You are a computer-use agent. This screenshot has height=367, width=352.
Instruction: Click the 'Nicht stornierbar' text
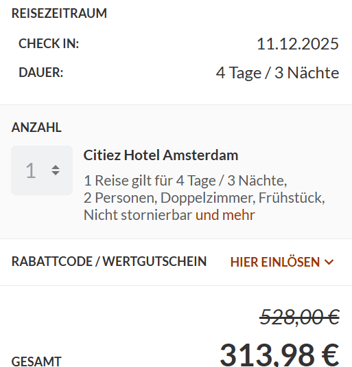point(138,215)
